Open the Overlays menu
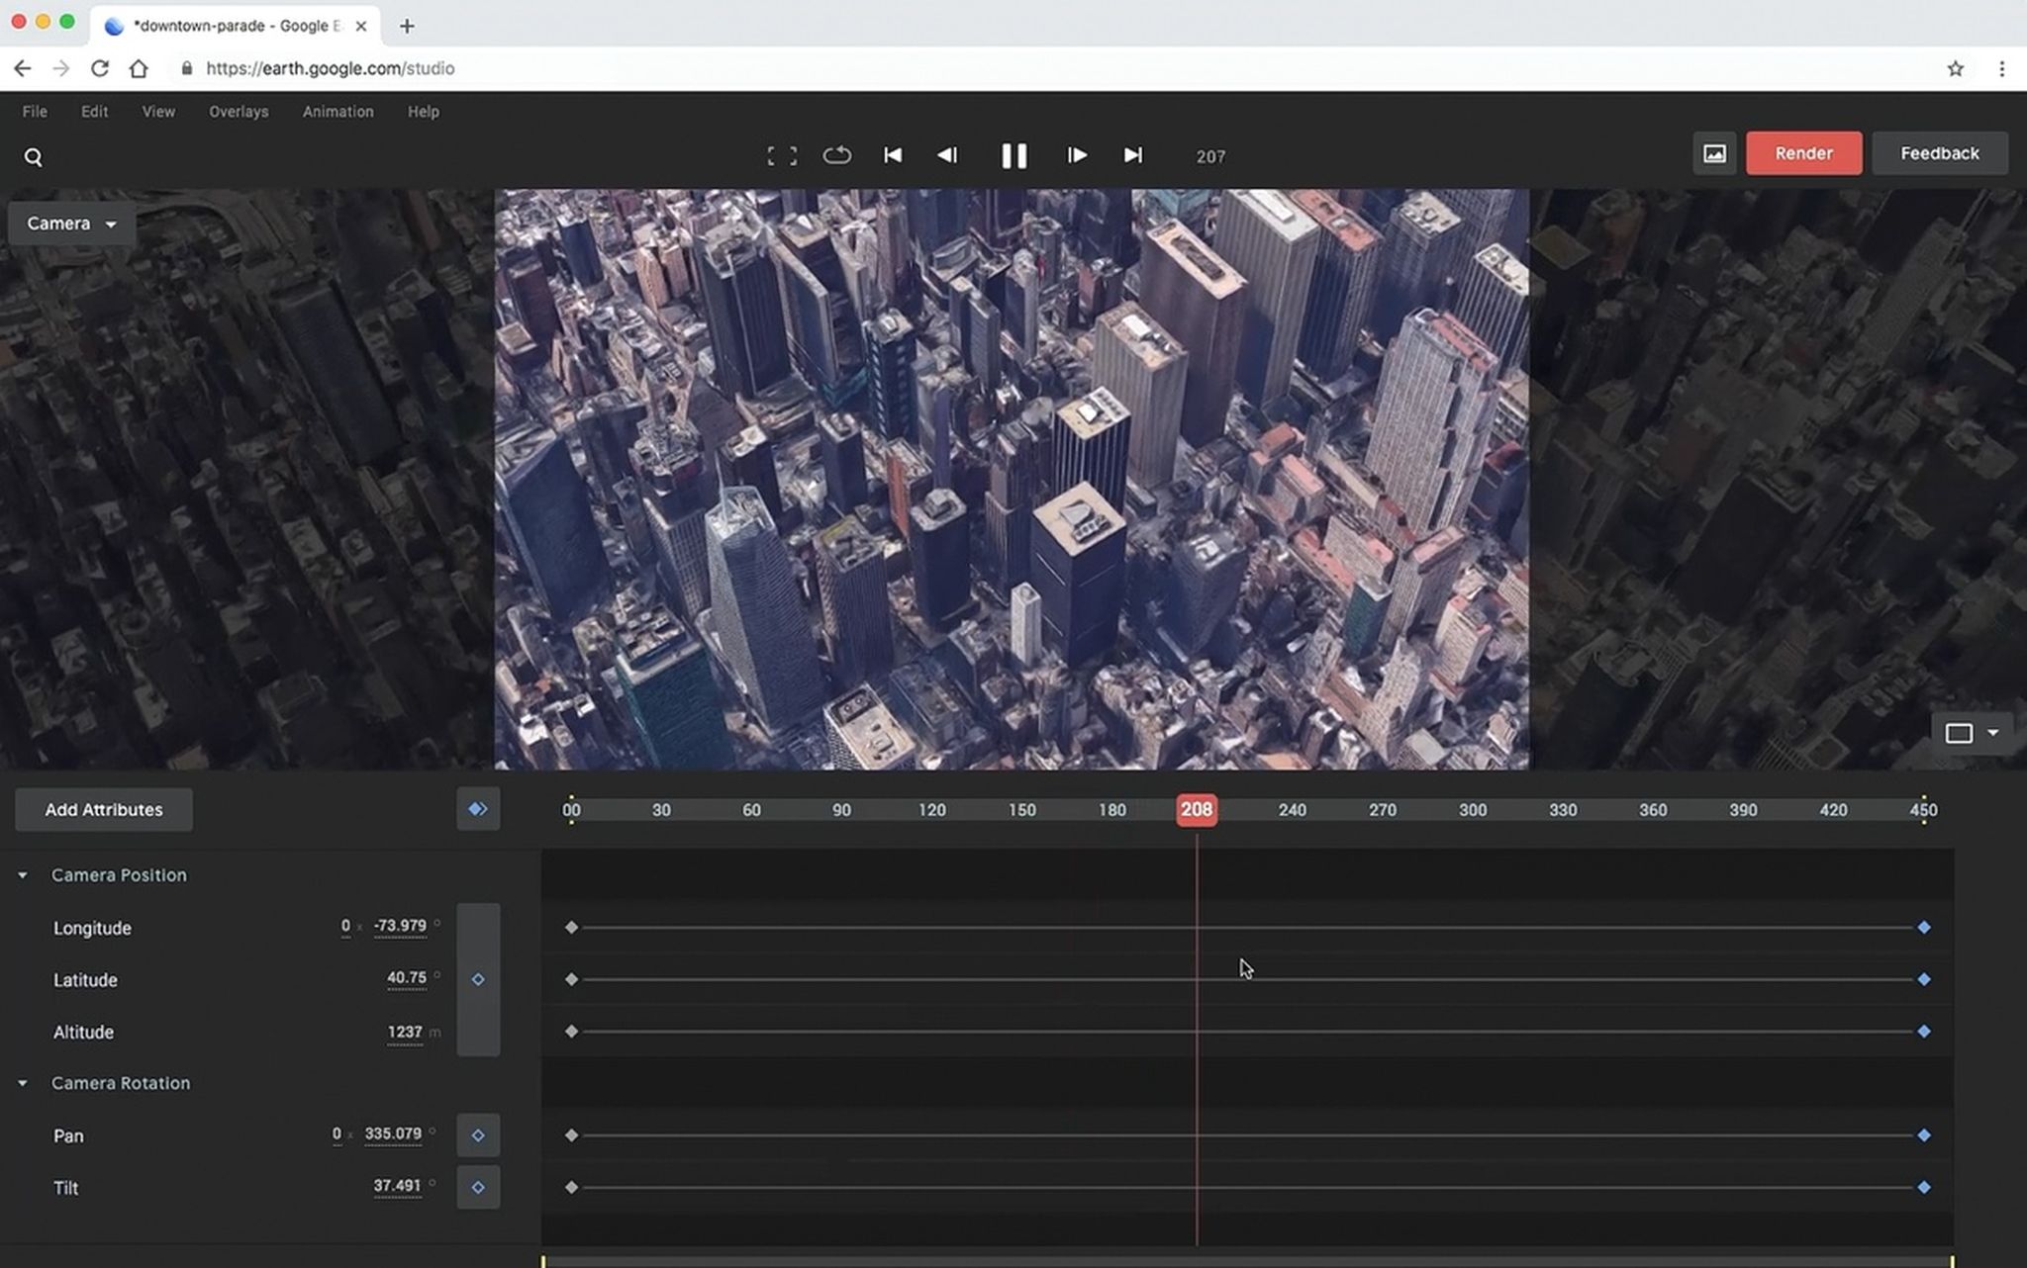2027x1268 pixels. point(238,112)
